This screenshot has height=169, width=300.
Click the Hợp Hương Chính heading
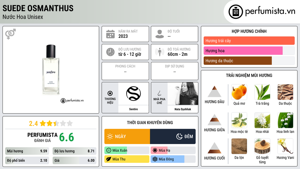coord(249,31)
